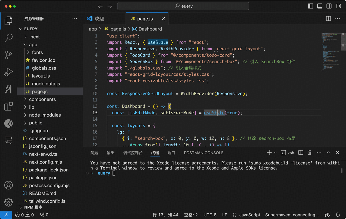Image resolution: width=346 pixels, height=219 pixels.
Task: Collapse the app folder
Action: [50, 45]
